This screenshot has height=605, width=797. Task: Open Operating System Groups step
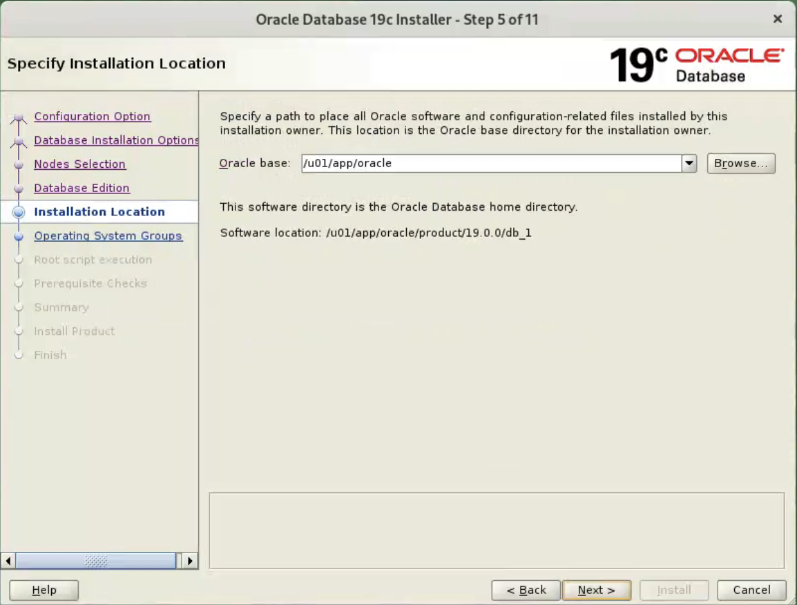(108, 236)
